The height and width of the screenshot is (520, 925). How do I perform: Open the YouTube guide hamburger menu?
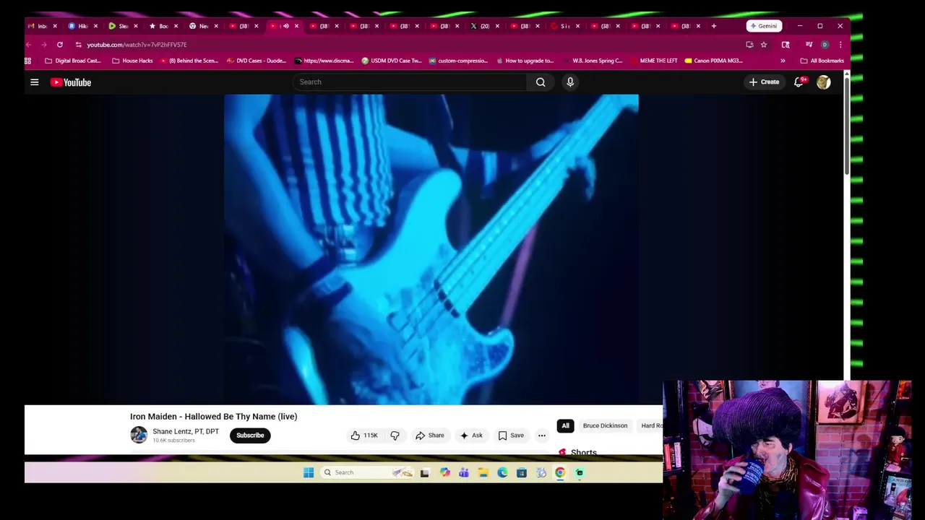click(x=34, y=82)
